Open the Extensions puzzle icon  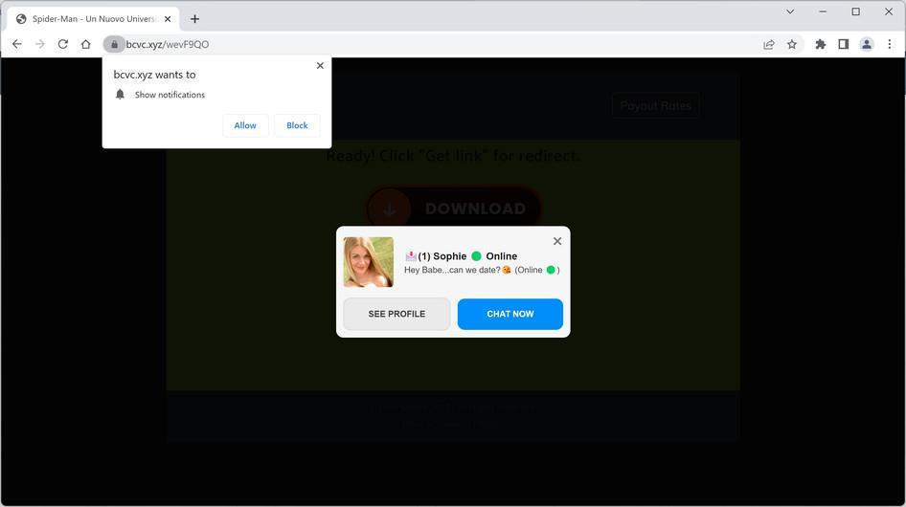click(820, 44)
